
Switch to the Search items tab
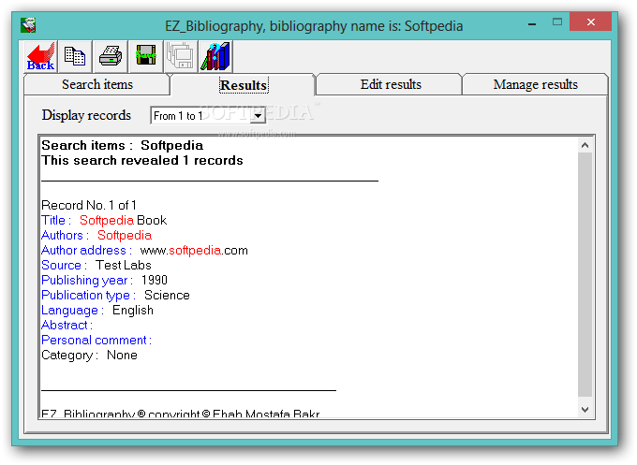(x=97, y=84)
